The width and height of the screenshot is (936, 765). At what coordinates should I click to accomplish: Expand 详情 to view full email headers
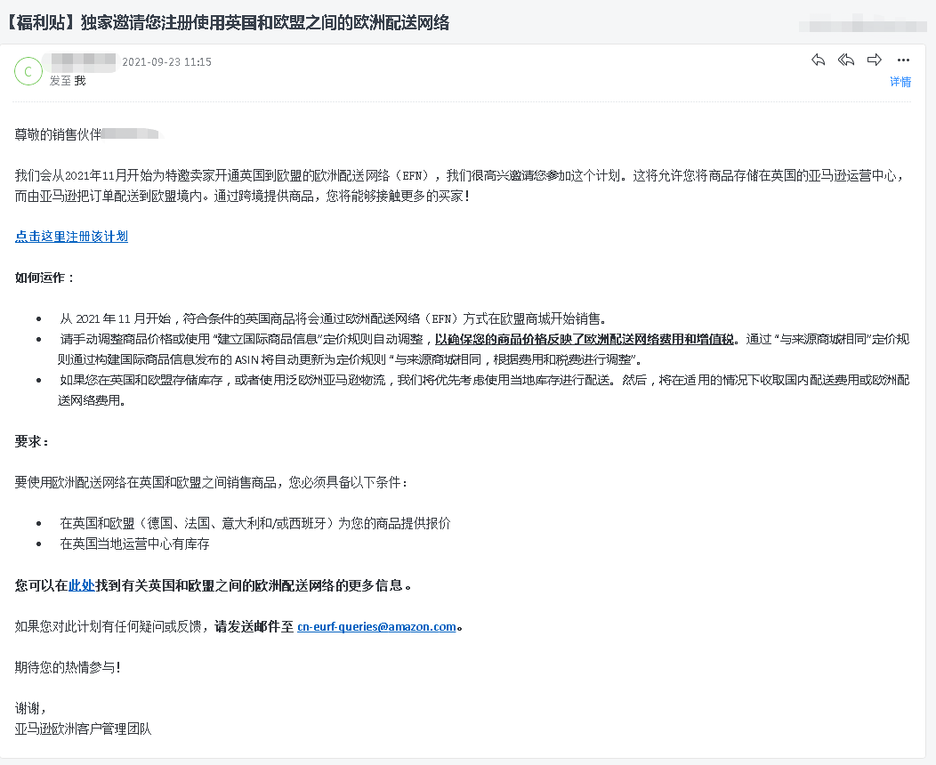[x=900, y=81]
